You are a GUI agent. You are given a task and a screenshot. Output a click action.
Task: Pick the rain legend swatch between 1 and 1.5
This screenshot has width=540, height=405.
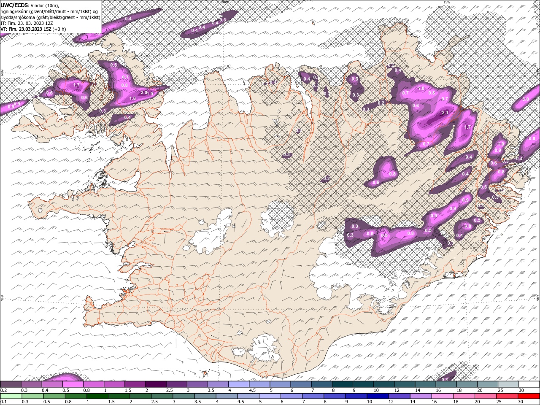(97, 396)
